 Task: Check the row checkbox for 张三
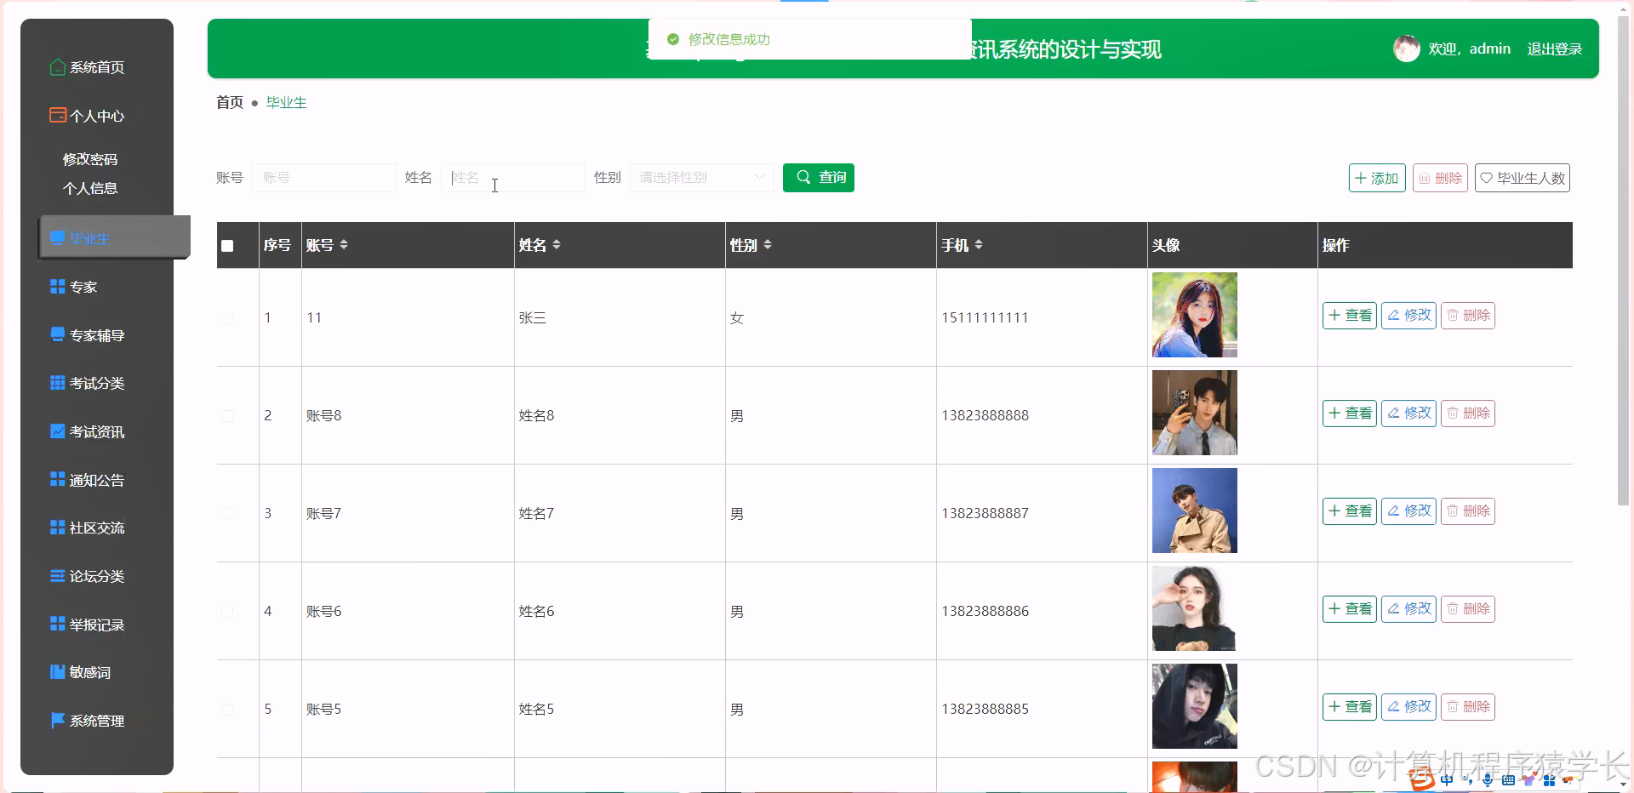[227, 317]
